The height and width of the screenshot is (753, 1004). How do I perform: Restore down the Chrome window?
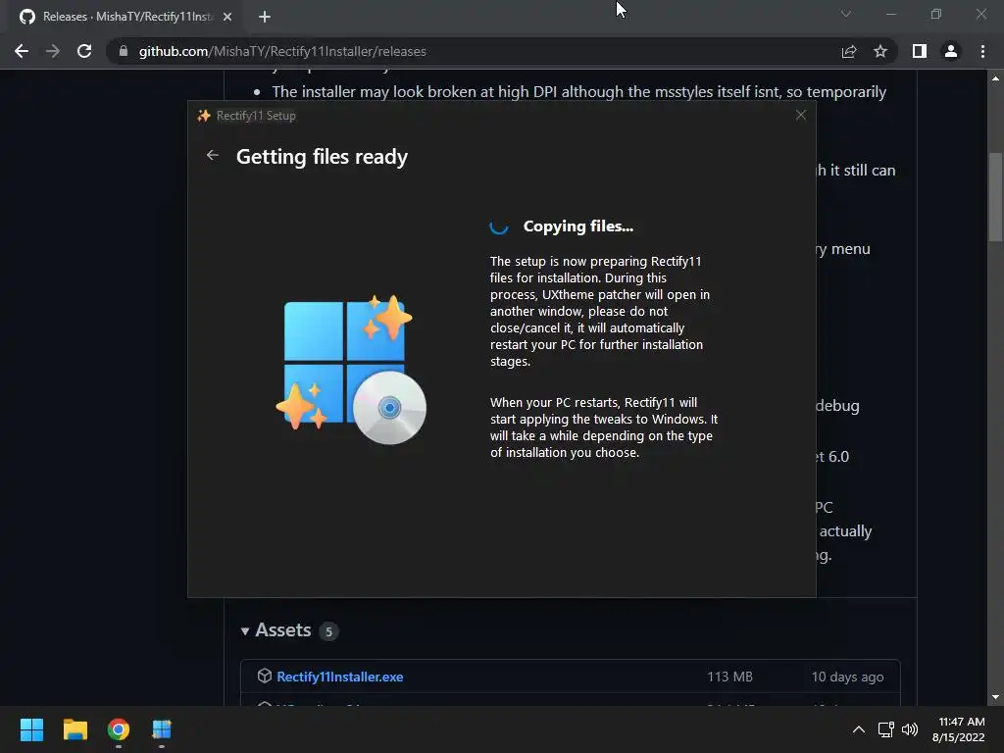point(936,14)
